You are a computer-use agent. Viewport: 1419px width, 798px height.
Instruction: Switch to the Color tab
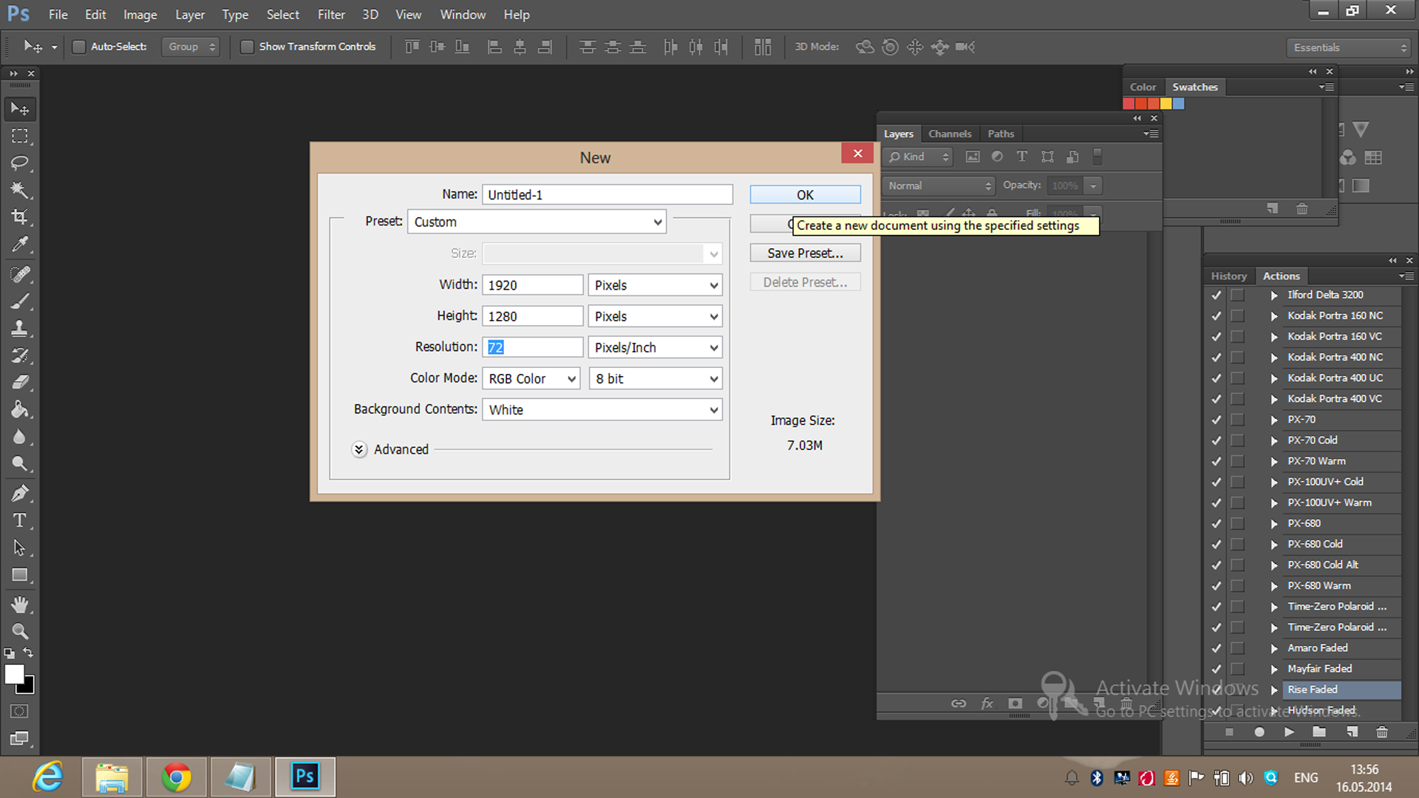(1143, 86)
